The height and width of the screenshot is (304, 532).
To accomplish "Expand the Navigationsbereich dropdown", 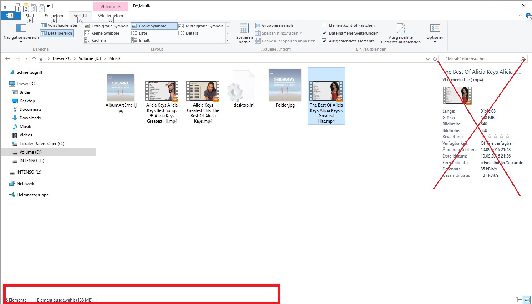I will click(21, 42).
